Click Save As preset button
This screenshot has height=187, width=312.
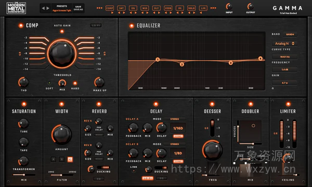coord(78,9)
